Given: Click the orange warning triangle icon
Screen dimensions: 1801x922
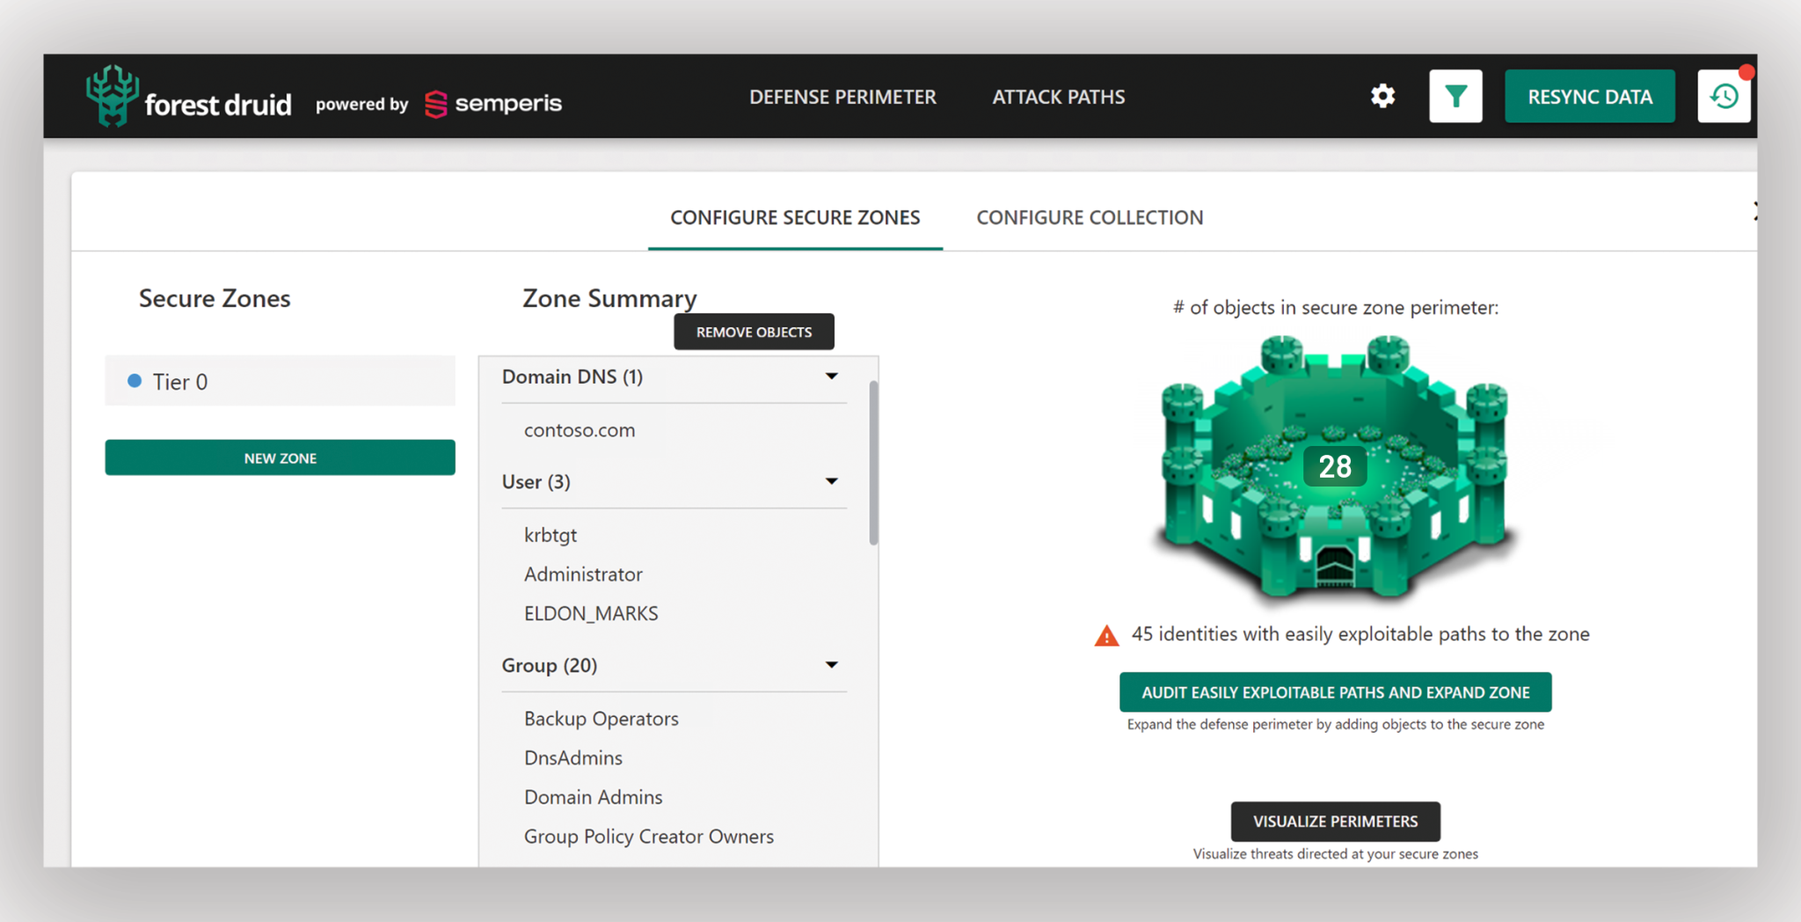Looking at the screenshot, I should (1106, 635).
